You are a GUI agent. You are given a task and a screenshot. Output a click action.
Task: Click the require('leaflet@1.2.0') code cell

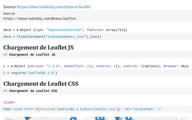point(30,73)
